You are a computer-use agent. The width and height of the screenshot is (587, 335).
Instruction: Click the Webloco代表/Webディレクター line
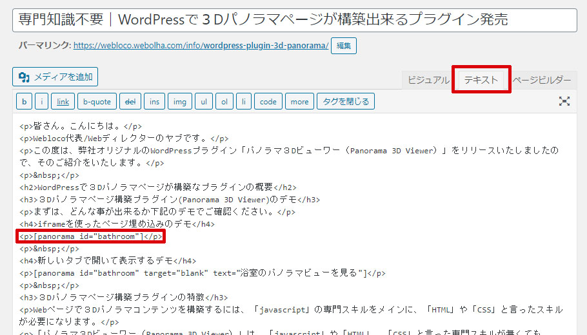[x=124, y=139]
